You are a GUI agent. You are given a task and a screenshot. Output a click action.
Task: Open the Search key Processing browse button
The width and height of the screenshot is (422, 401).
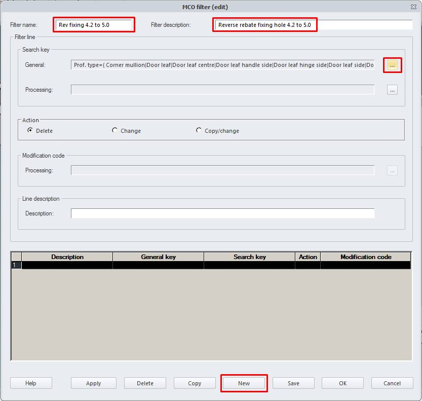pyautogui.click(x=392, y=90)
